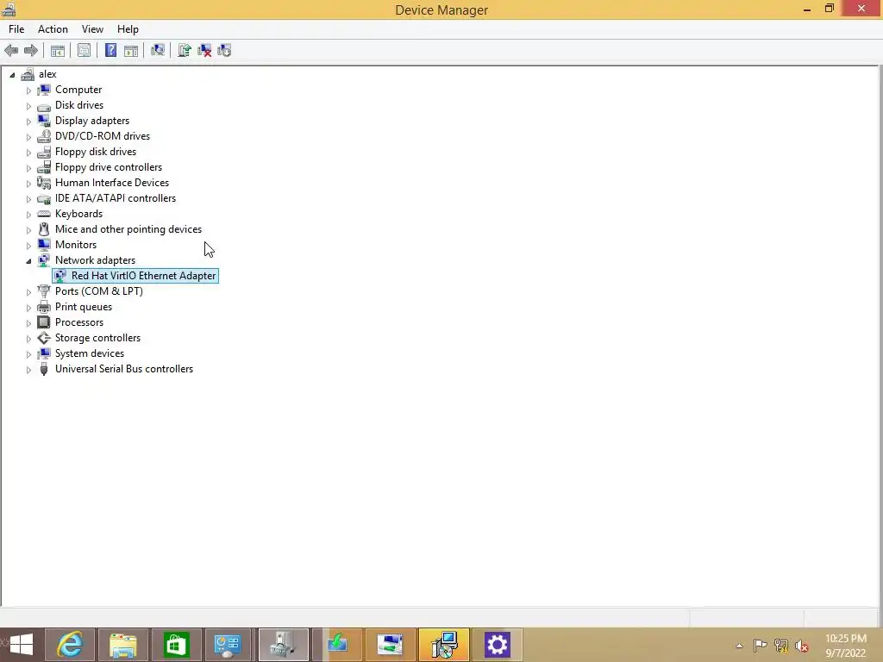Open the Properties toolbar icon
Image resolution: width=883 pixels, height=662 pixels.
(84, 51)
